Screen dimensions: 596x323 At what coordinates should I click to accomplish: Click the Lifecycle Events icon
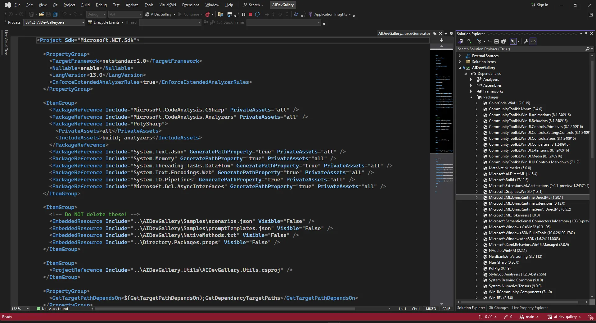point(90,22)
